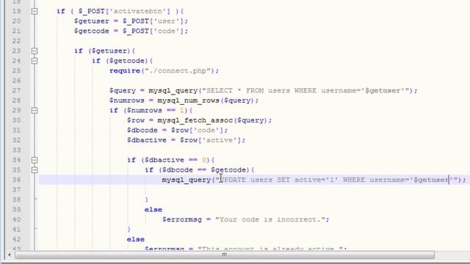This screenshot has width=470, height=264.
Task: Collapse the fold marker on line 23
Action: [x=35, y=51]
